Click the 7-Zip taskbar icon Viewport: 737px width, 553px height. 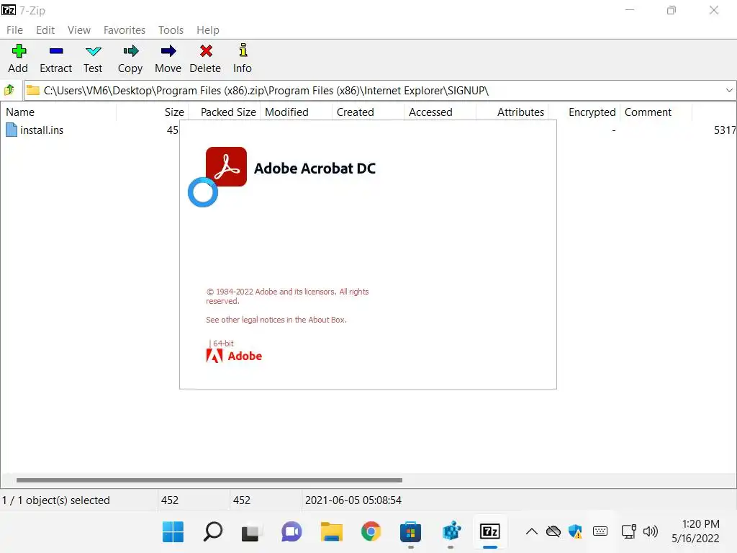[489, 532]
